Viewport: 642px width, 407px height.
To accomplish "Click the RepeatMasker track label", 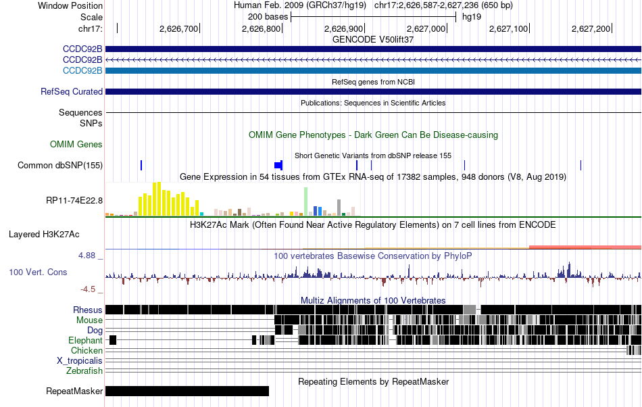I will [x=74, y=391].
